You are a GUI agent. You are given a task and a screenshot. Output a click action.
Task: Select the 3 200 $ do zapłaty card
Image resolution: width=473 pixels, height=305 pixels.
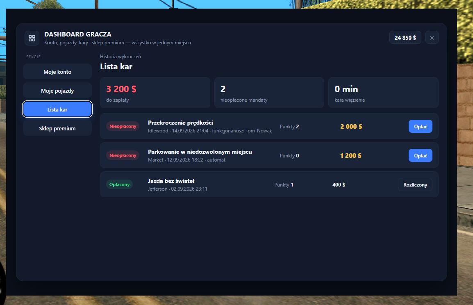point(155,93)
